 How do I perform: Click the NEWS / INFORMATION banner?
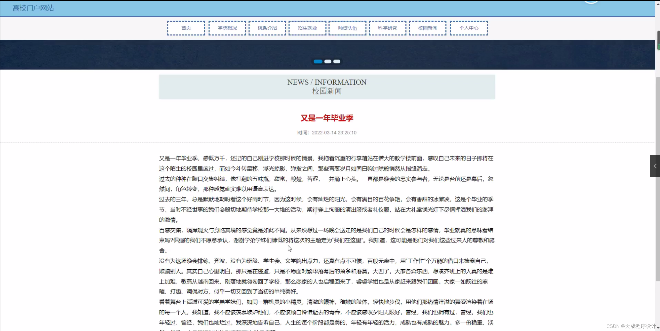pos(327,86)
